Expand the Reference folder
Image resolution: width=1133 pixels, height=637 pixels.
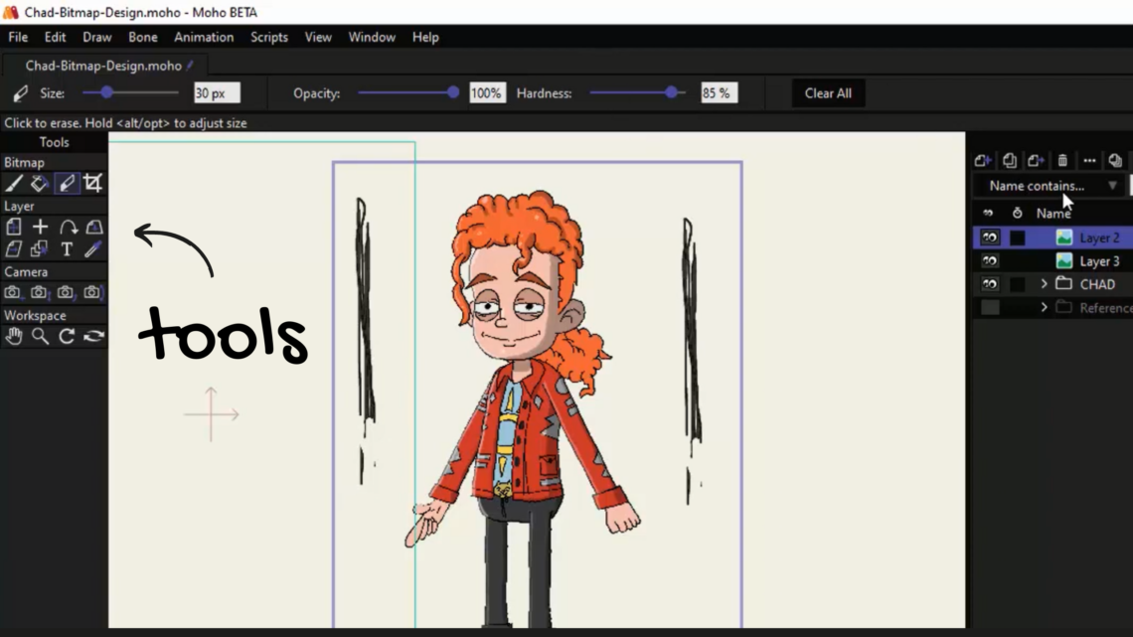(1046, 306)
